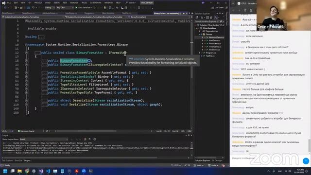Click the Solution Explorer search magnifier icon
The height and width of the screenshot is (175, 311).
[x=221, y=21]
